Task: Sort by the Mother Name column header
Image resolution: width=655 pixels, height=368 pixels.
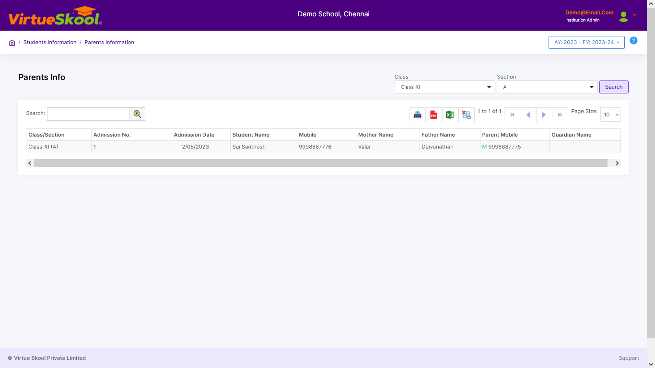Action: pos(388,135)
